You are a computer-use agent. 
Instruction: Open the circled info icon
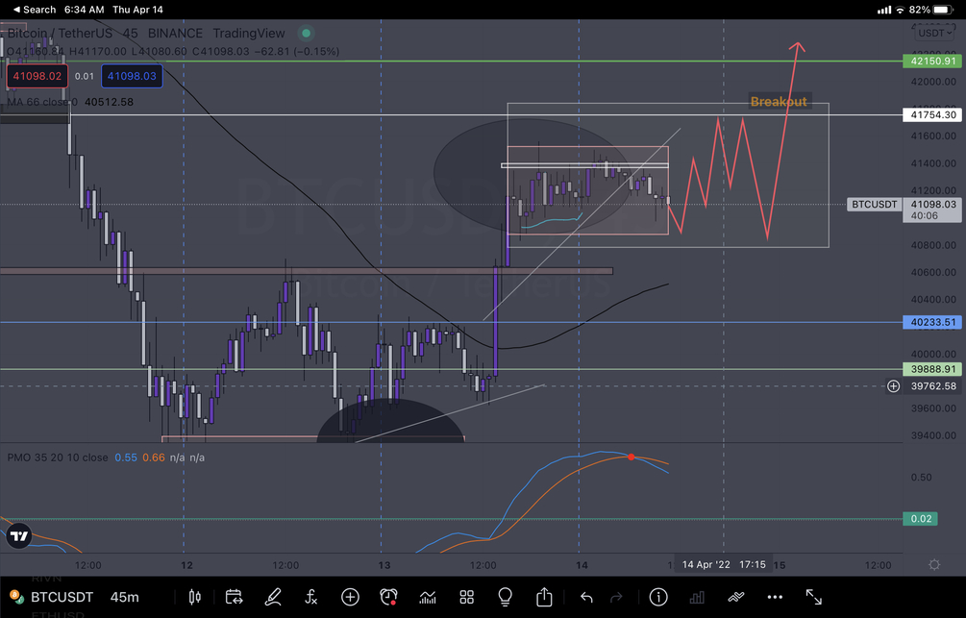pos(658,597)
